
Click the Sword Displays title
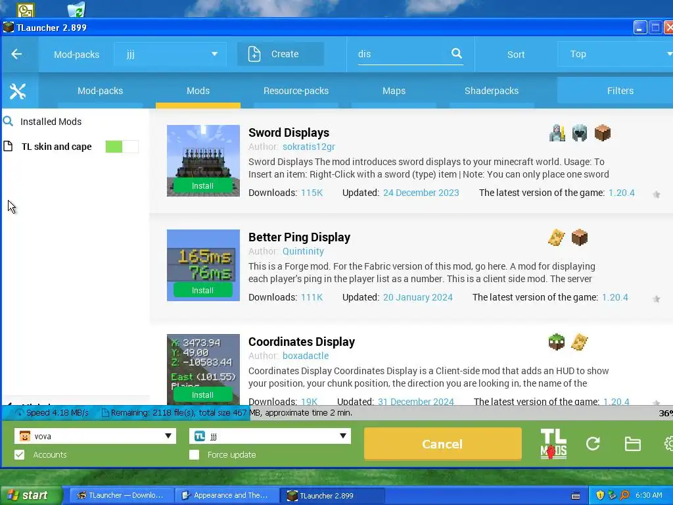[289, 132]
